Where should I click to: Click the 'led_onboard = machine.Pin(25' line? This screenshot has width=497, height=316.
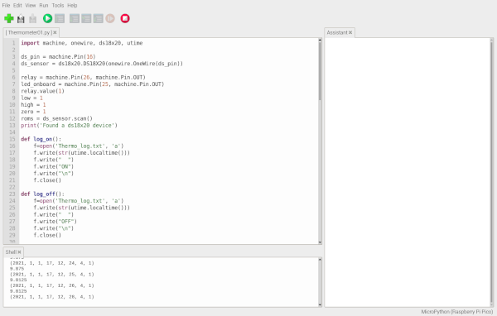(x=93, y=84)
